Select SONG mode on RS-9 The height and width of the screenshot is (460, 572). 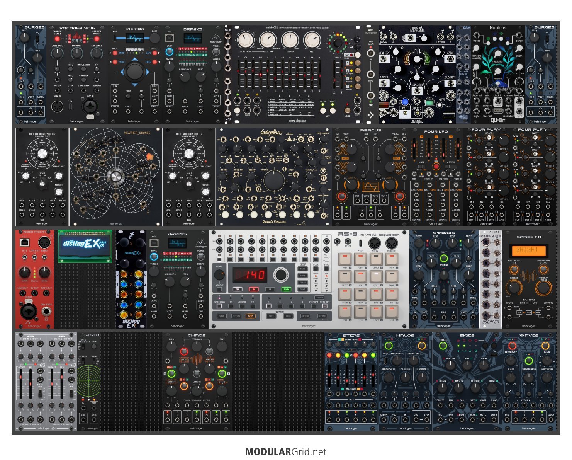pos(222,316)
